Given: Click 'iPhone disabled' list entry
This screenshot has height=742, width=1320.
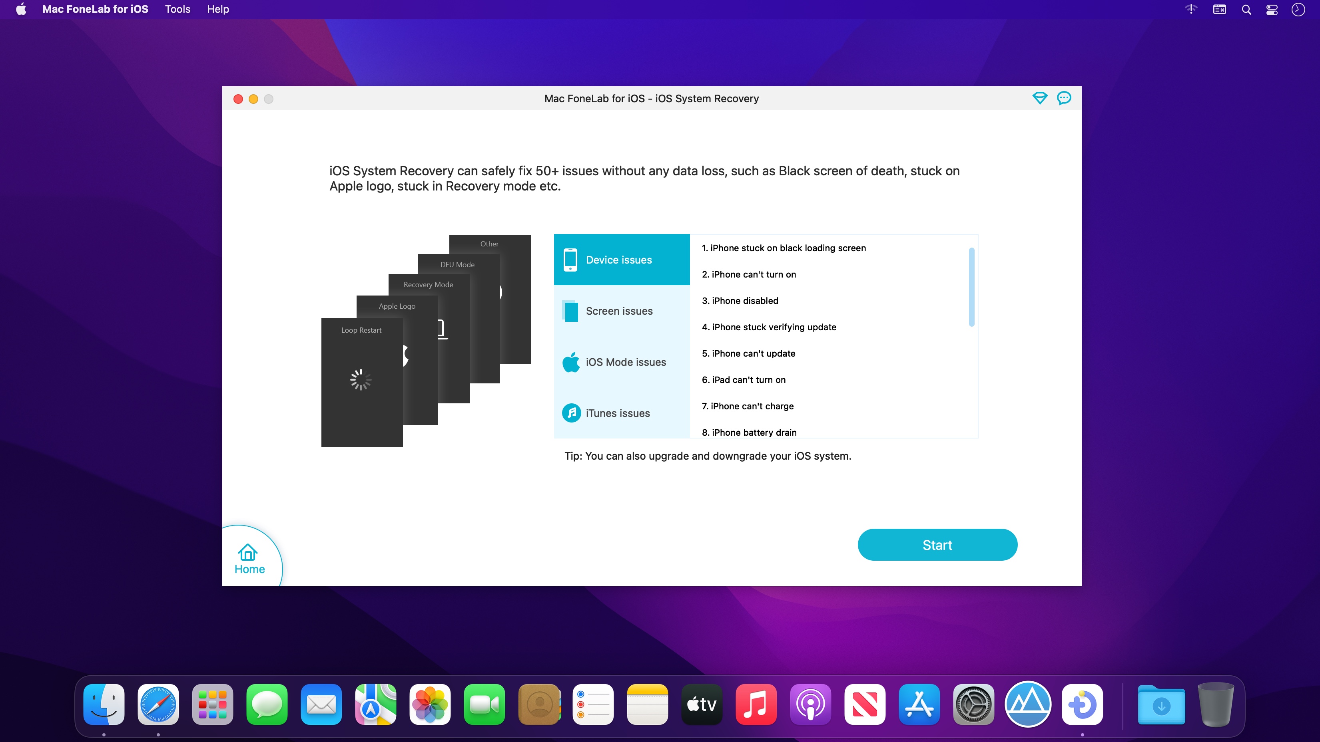Looking at the screenshot, I should [x=740, y=301].
